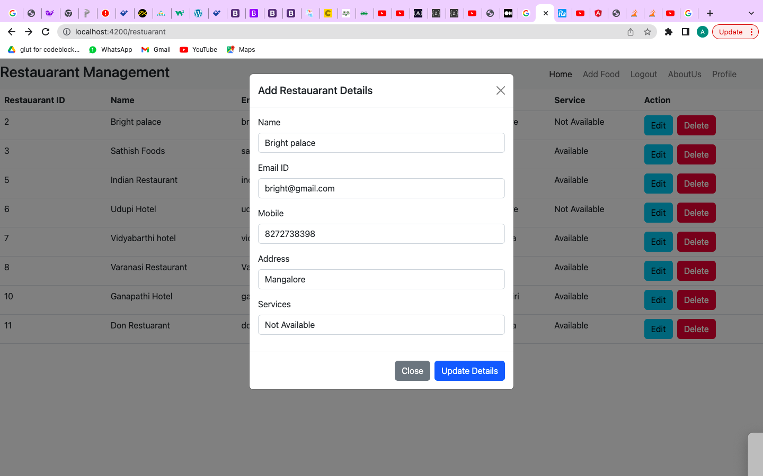
Task: Close the Add Restauarant Details dialog with X
Action: pyautogui.click(x=500, y=90)
